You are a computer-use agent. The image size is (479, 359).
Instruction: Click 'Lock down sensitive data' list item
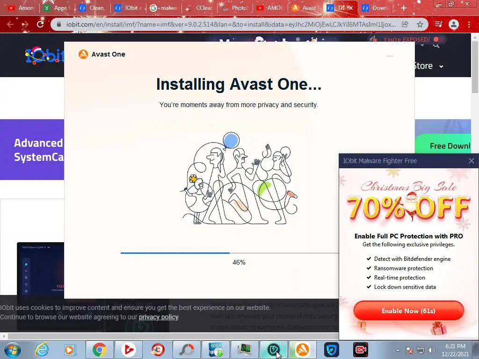405,287
